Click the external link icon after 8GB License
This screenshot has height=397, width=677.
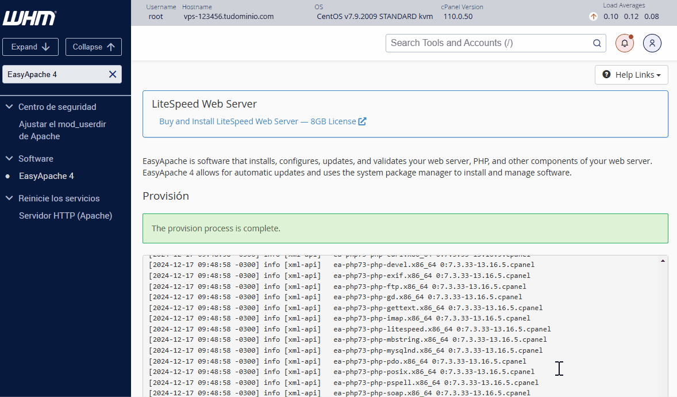click(x=362, y=121)
